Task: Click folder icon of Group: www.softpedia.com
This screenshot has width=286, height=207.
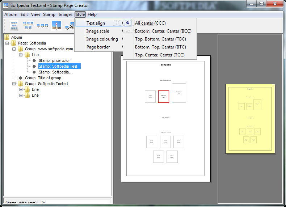Action: pos(20,49)
